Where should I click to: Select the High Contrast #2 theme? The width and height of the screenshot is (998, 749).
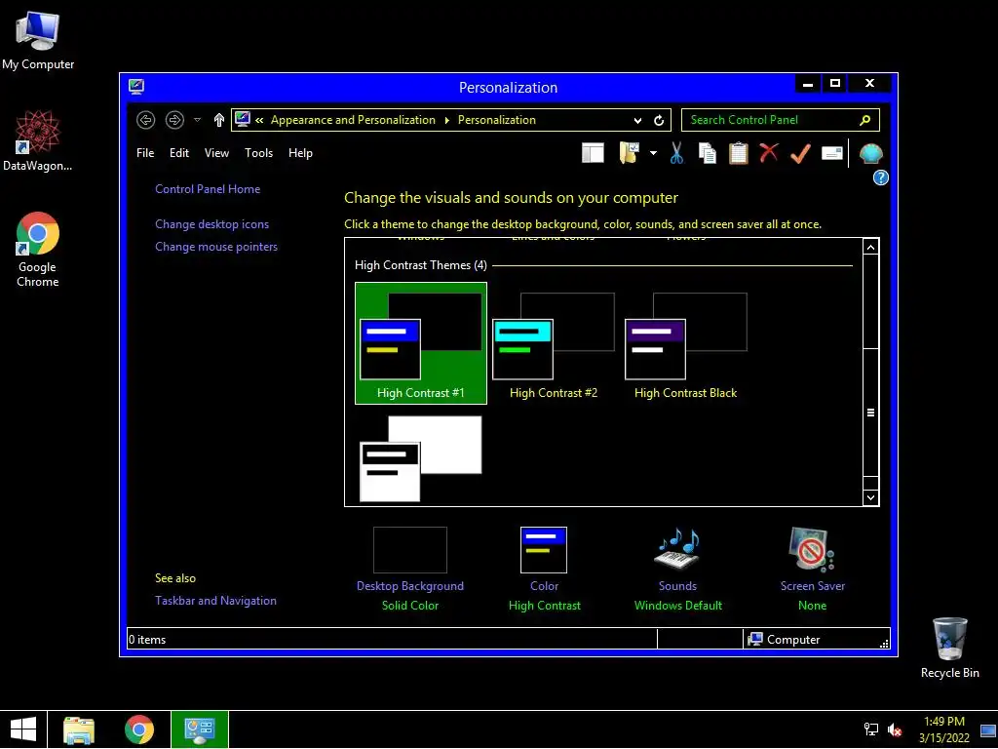pos(554,343)
